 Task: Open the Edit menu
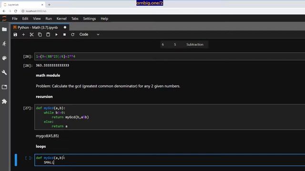(x=25, y=19)
